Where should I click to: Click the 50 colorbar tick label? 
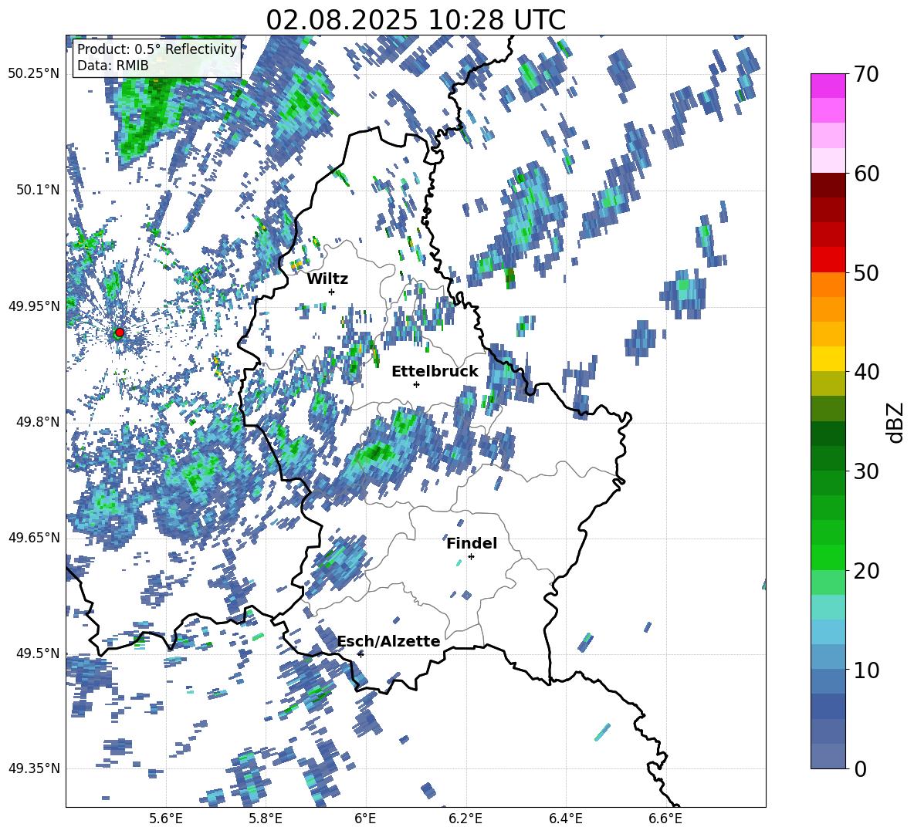(x=866, y=272)
